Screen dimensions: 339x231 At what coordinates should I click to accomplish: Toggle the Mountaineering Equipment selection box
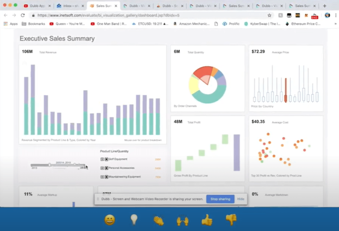point(106,177)
